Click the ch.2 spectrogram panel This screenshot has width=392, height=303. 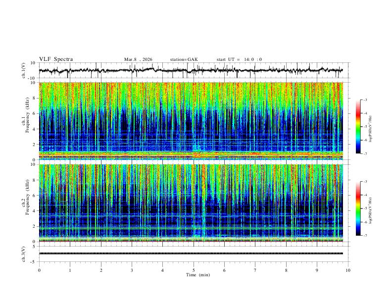pos(191,203)
